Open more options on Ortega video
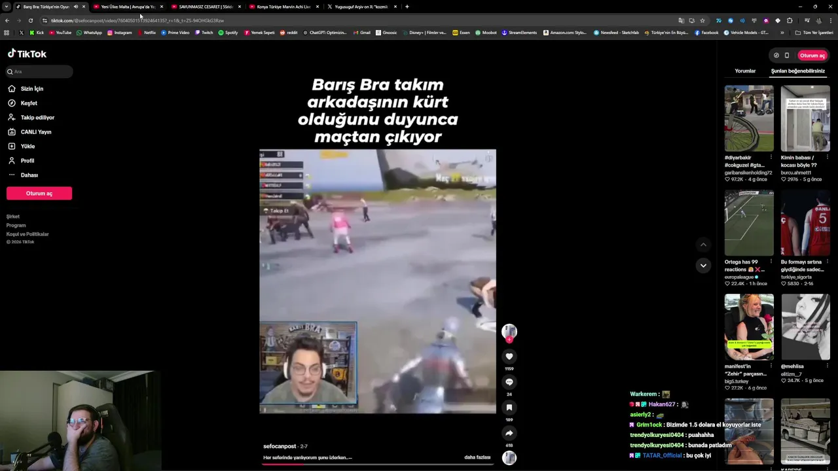838x471 pixels. tap(771, 262)
